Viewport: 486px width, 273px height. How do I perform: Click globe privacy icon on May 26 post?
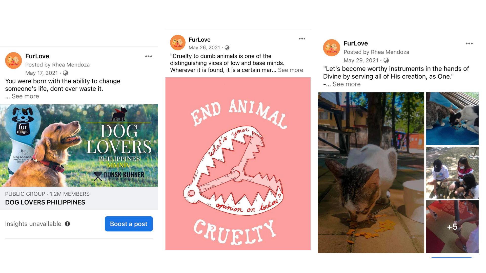(x=227, y=48)
